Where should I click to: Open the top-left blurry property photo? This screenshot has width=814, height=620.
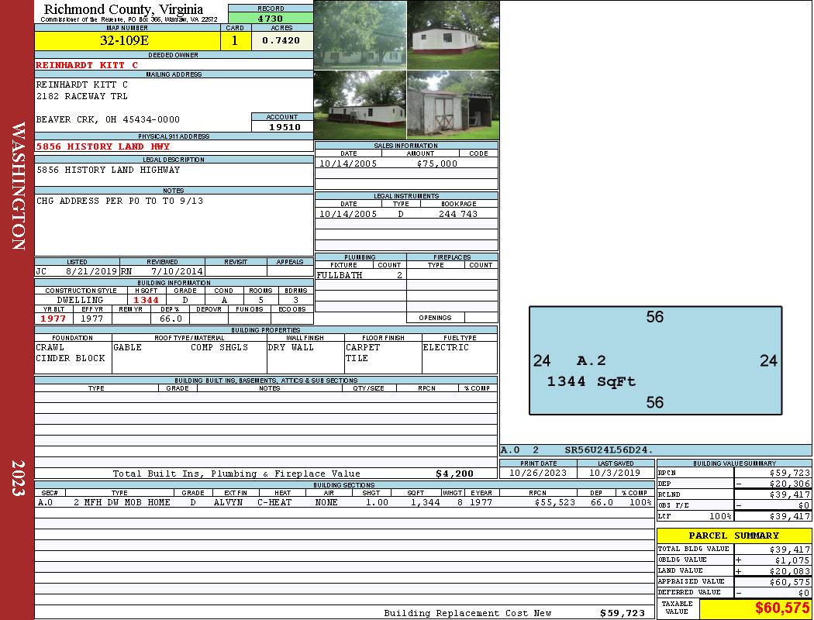(x=360, y=35)
